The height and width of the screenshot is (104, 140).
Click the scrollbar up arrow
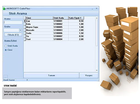coord(97,18)
